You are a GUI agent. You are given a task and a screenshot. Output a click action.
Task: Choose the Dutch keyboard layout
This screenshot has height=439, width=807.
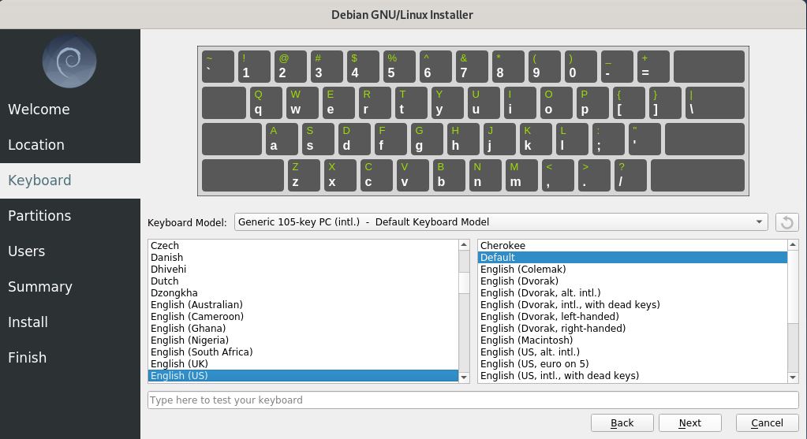303,281
